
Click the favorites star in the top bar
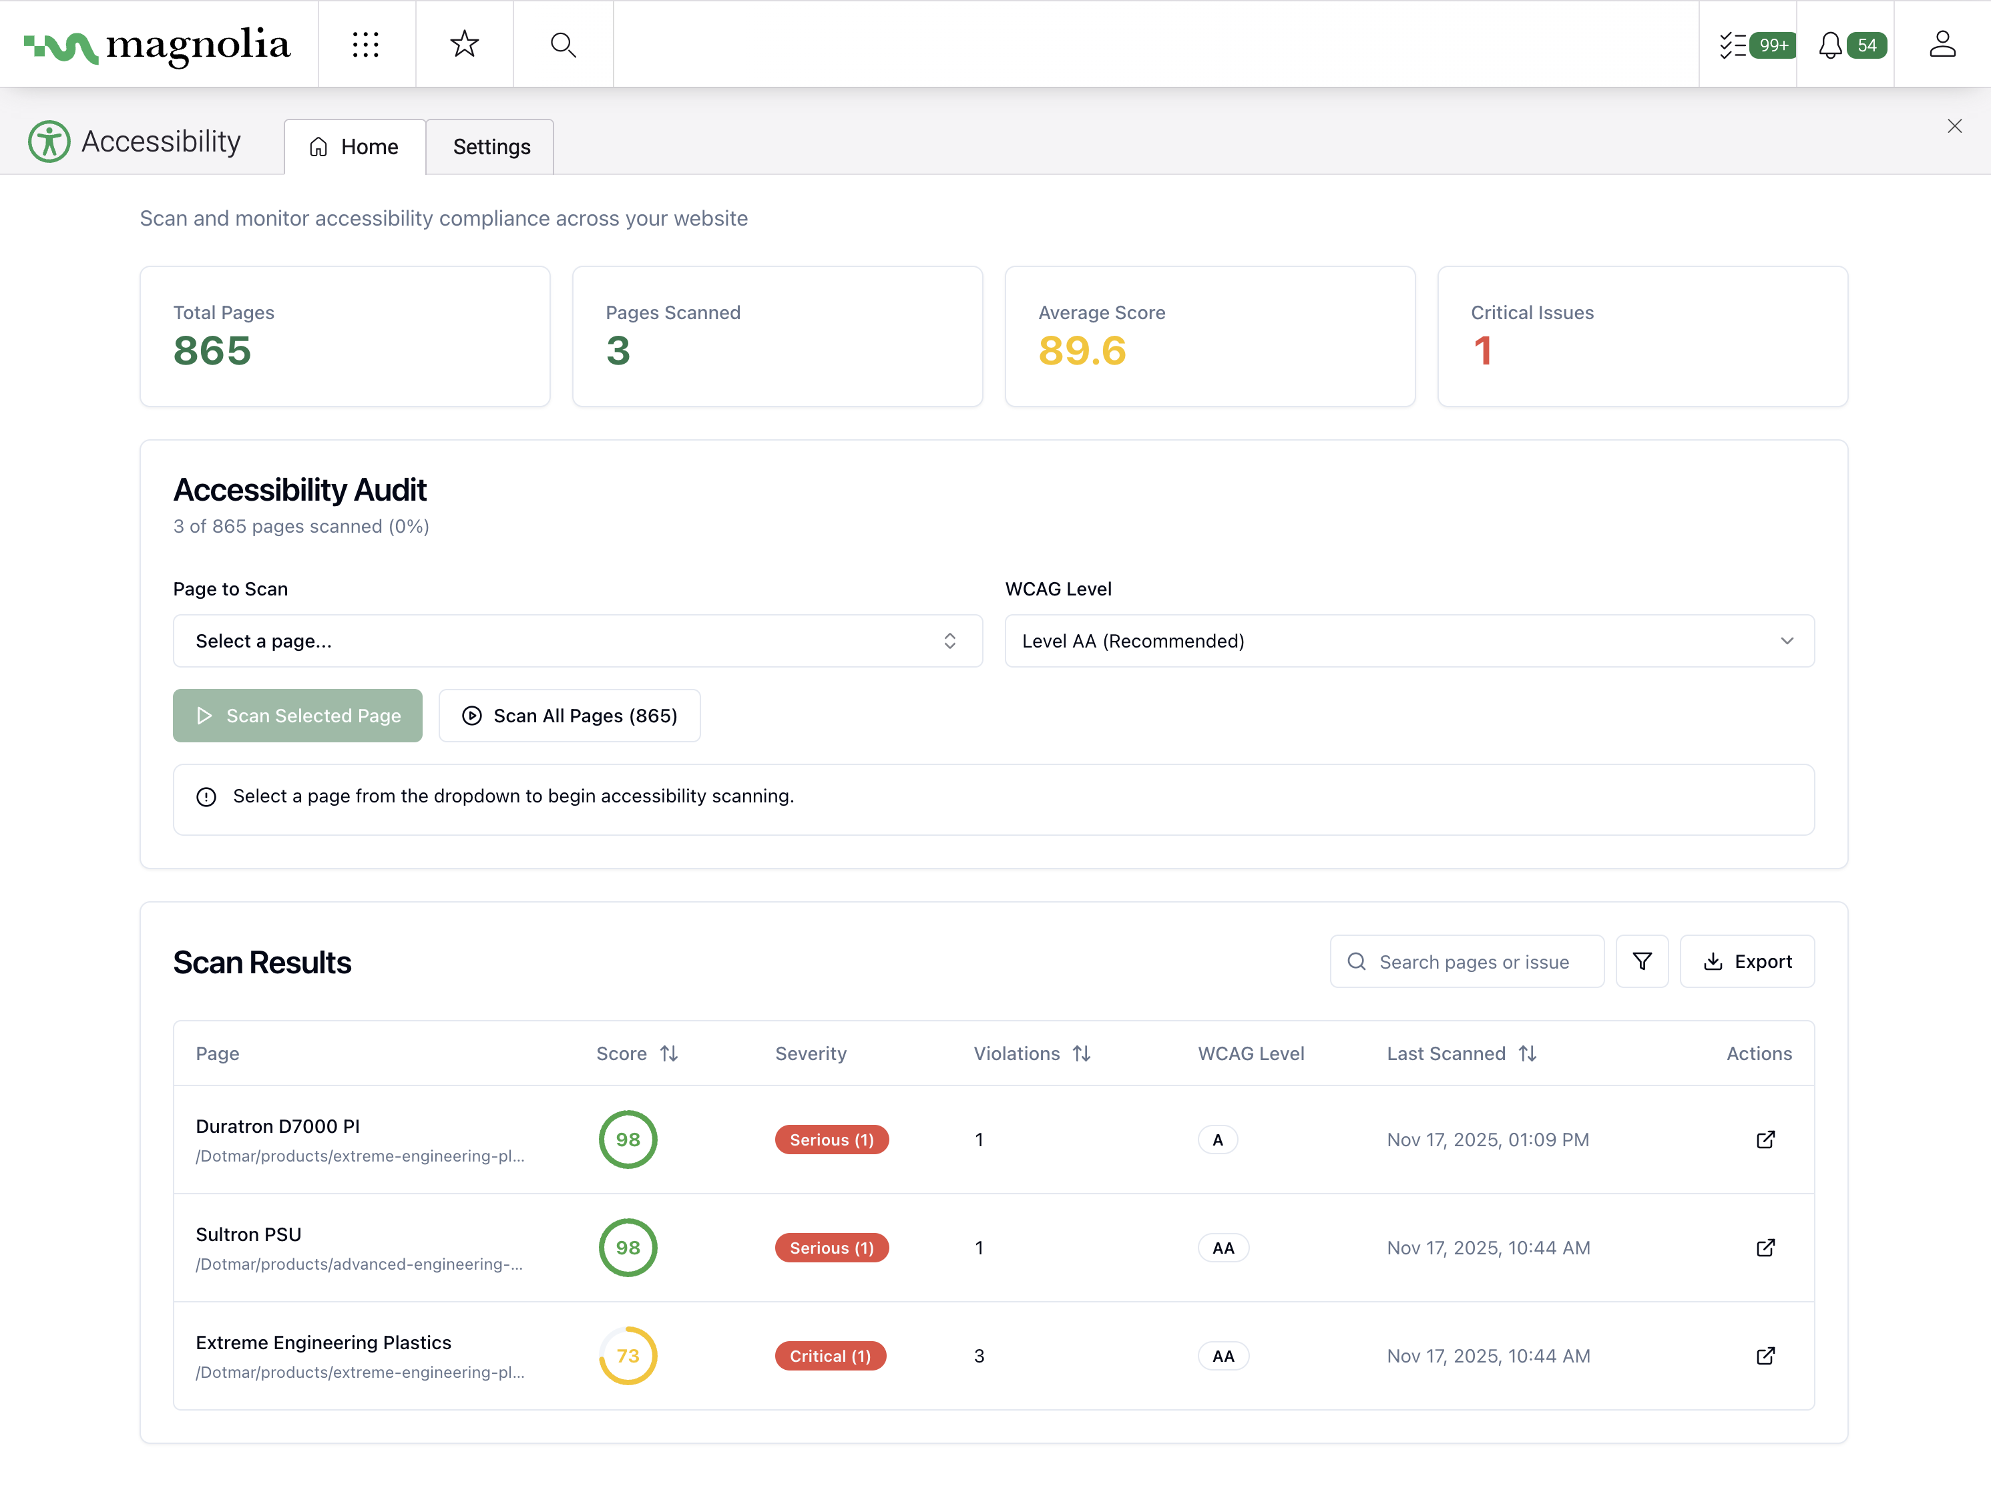click(x=465, y=44)
